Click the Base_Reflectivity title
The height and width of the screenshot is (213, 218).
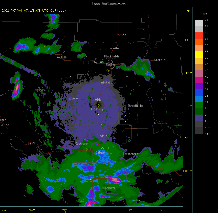[109, 4]
